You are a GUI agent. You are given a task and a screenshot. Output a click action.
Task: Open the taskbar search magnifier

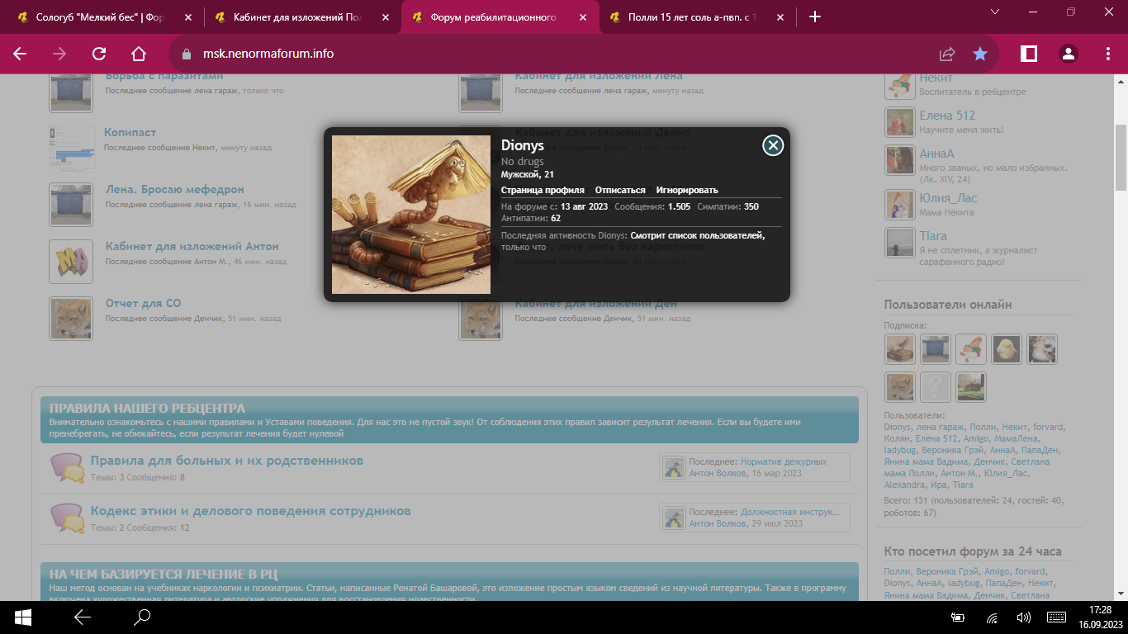tap(142, 617)
